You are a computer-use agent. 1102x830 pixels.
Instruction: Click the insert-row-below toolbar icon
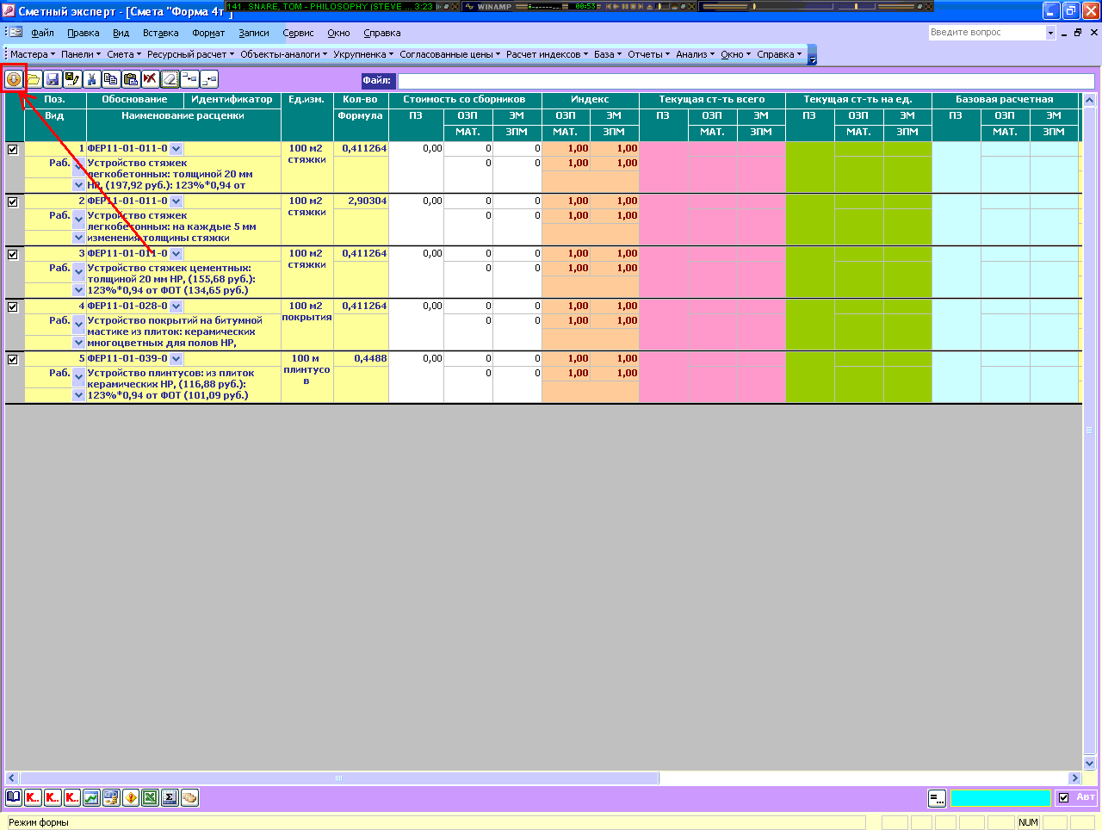tap(209, 79)
